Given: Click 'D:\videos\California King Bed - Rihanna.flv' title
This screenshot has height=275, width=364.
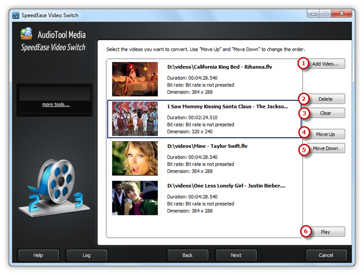Looking at the screenshot, I should click(x=220, y=67).
